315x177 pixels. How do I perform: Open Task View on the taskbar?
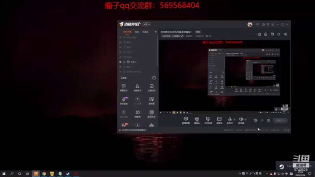click(x=27, y=173)
